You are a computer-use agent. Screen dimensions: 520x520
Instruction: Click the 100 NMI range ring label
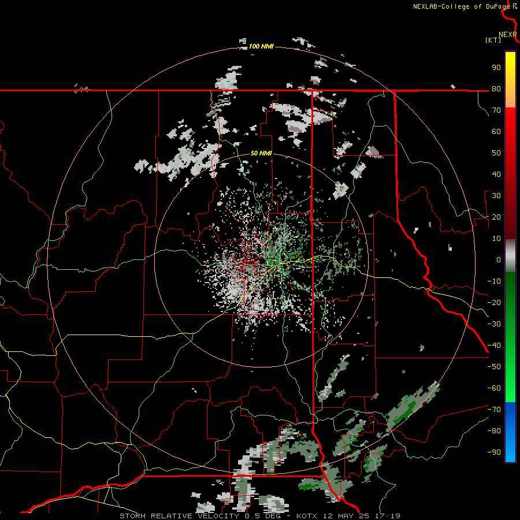pos(261,46)
